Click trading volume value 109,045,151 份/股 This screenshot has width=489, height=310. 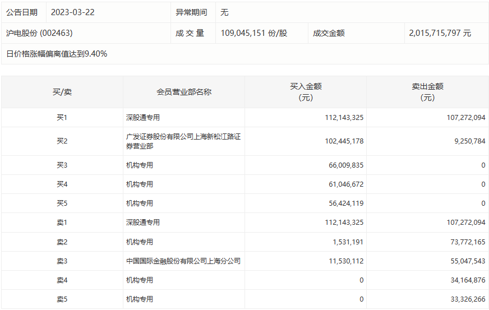click(x=254, y=33)
